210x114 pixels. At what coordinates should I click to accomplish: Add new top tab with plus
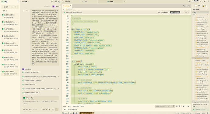(124, 2)
